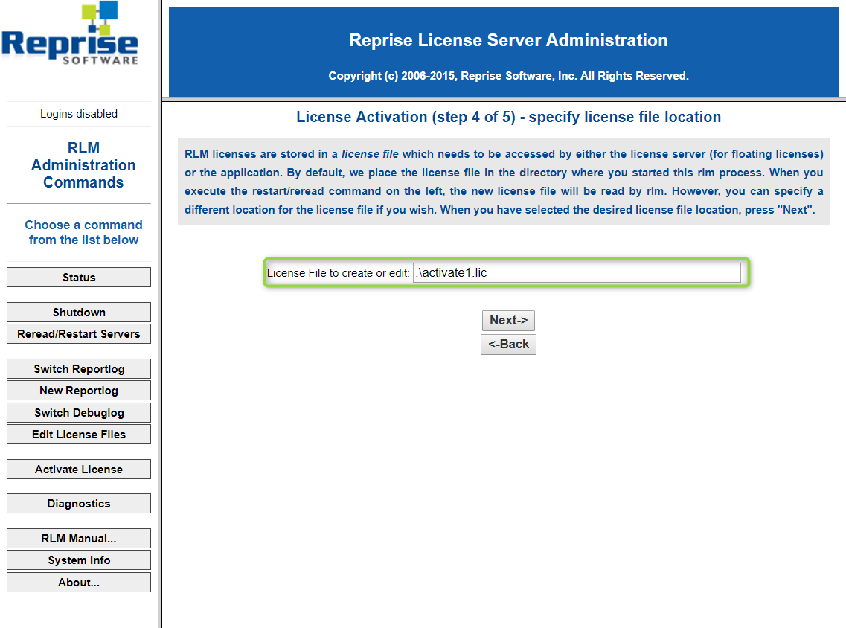The width and height of the screenshot is (846, 628).
Task: Start the Activate License command
Action: pos(79,470)
